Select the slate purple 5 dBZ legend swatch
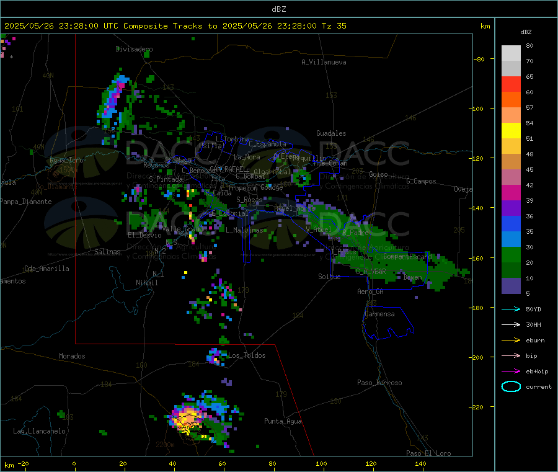The image size is (558, 472). (x=511, y=286)
